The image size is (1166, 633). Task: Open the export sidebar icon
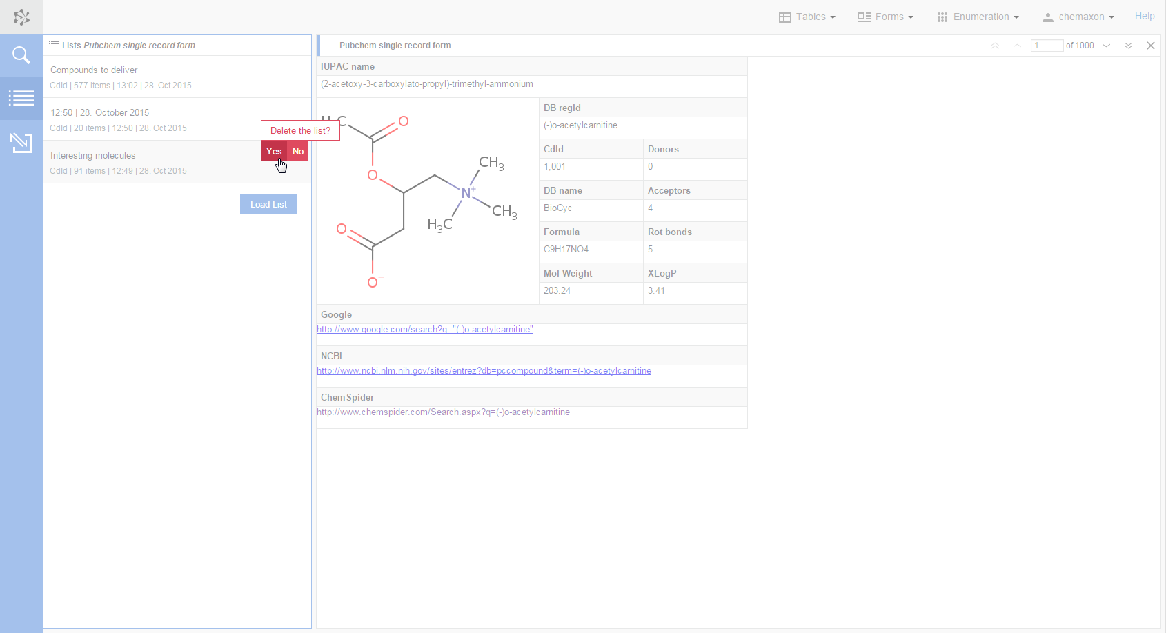coord(21,143)
